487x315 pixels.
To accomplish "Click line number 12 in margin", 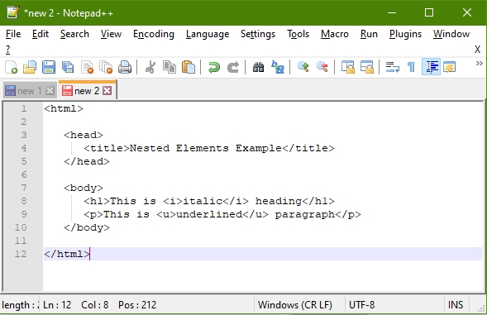I will pos(21,254).
